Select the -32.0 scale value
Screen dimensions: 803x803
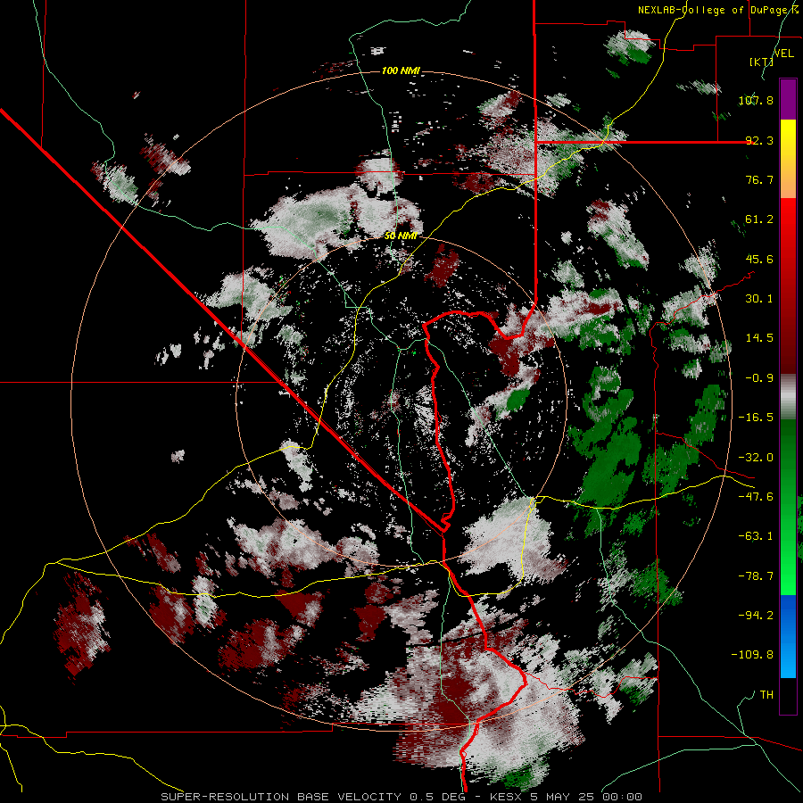(x=757, y=458)
